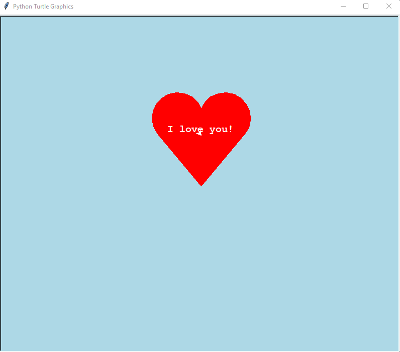The width and height of the screenshot is (400, 352).
Task: Click the light blue canvas below the heart
Action: 201,261
